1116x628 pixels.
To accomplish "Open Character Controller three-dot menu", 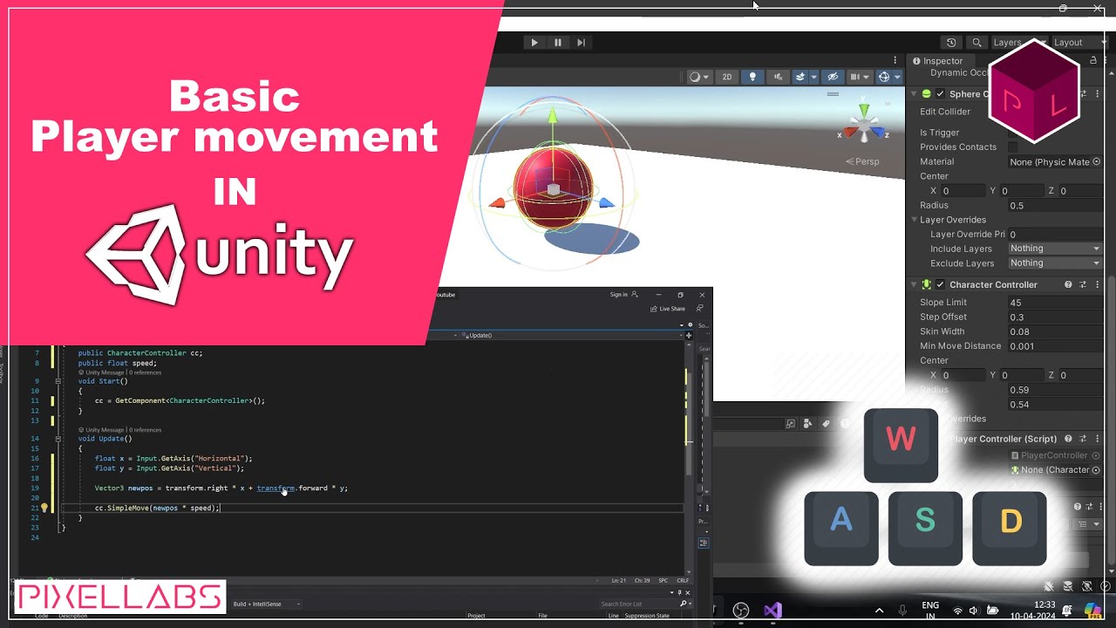I will (1096, 284).
